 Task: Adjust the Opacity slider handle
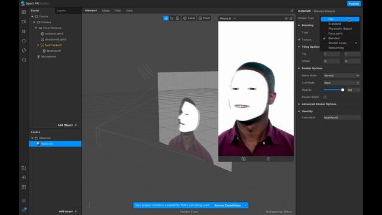pos(343,90)
